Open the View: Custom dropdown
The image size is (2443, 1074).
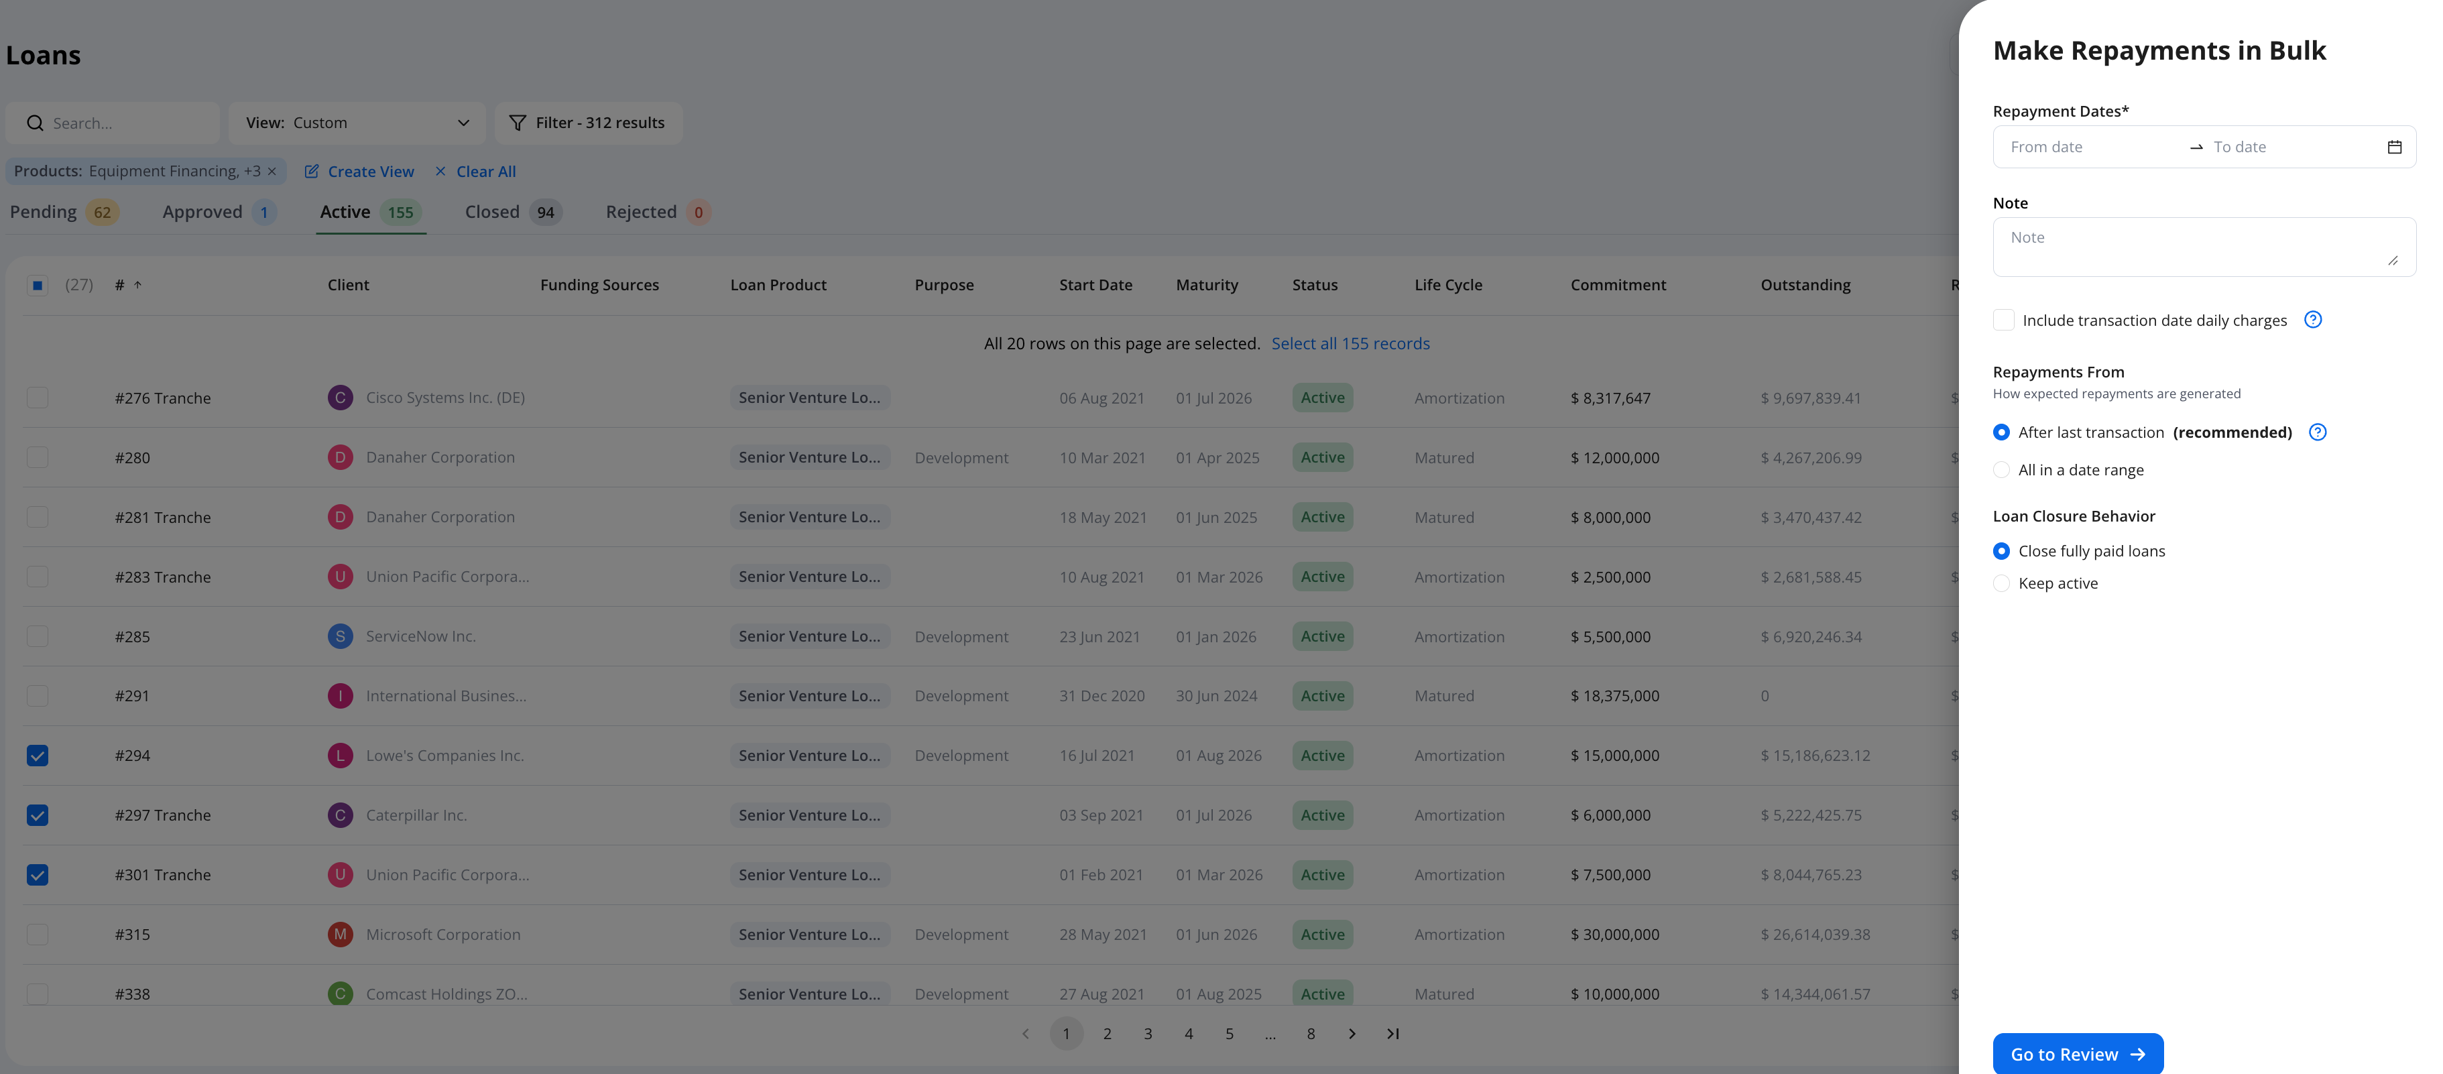click(357, 123)
